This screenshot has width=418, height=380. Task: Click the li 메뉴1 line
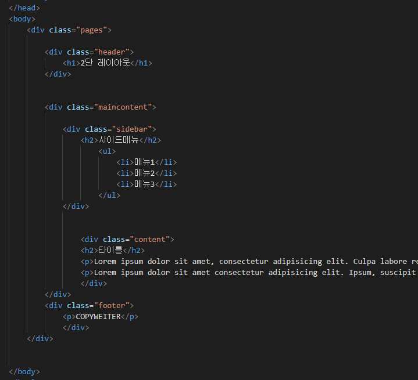point(147,162)
